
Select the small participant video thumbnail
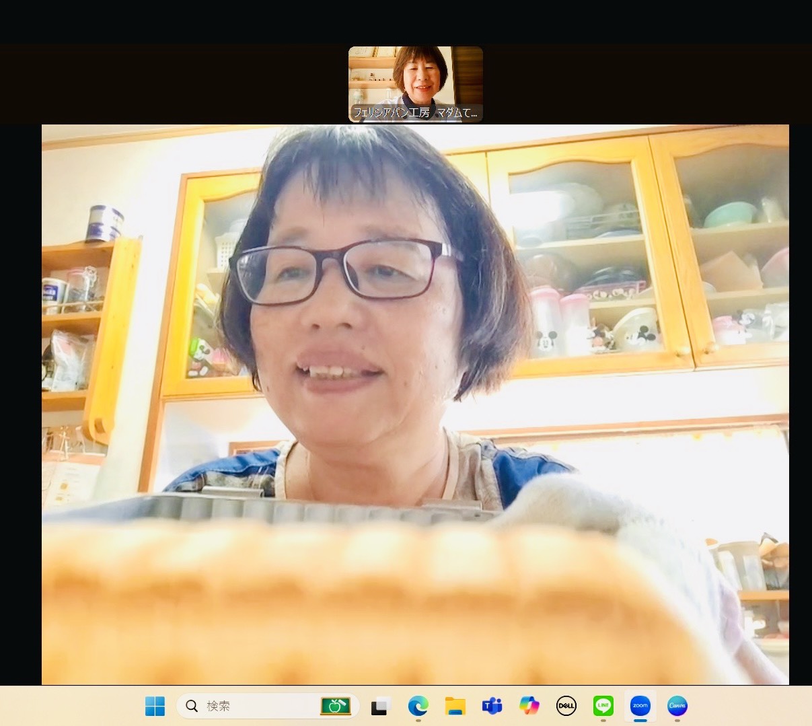click(415, 77)
